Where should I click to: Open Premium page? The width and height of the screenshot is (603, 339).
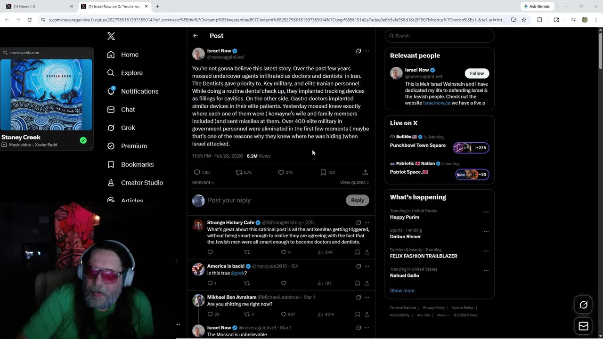[127, 146]
